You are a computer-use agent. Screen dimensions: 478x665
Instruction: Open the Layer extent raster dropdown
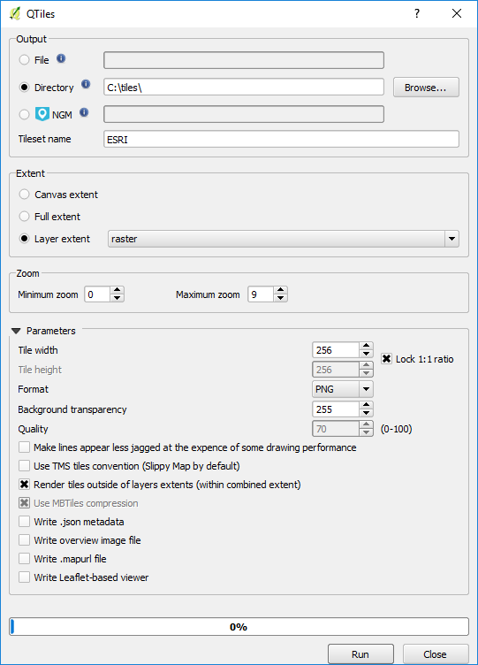click(283, 239)
